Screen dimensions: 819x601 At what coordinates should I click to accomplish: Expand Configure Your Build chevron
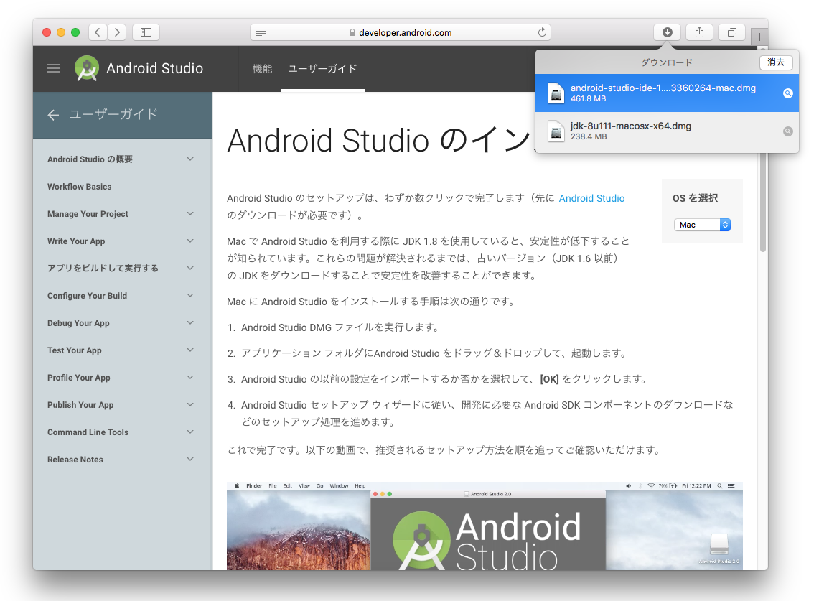(190, 295)
